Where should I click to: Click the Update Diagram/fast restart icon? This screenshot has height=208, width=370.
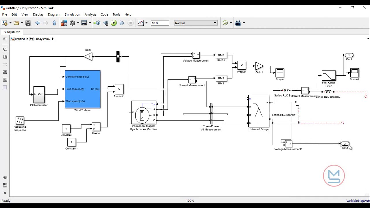point(97,23)
